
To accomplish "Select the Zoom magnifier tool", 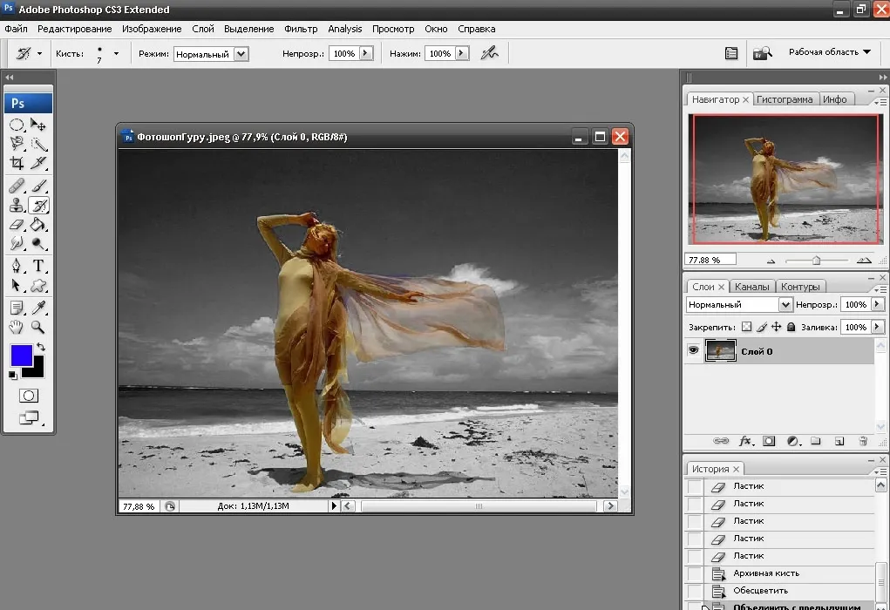I will coord(38,327).
